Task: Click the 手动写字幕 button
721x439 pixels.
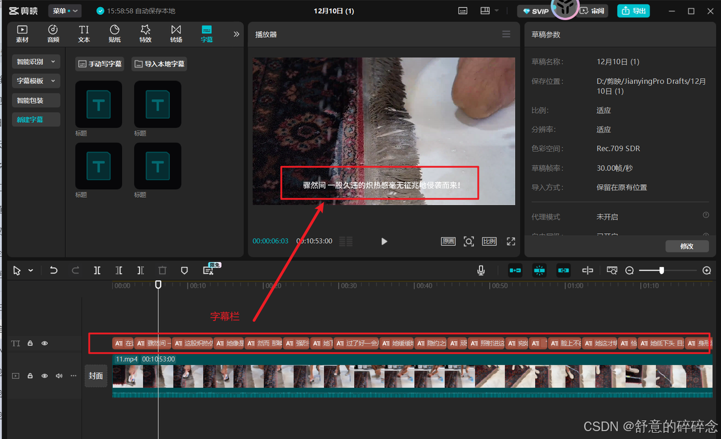Action: click(100, 64)
